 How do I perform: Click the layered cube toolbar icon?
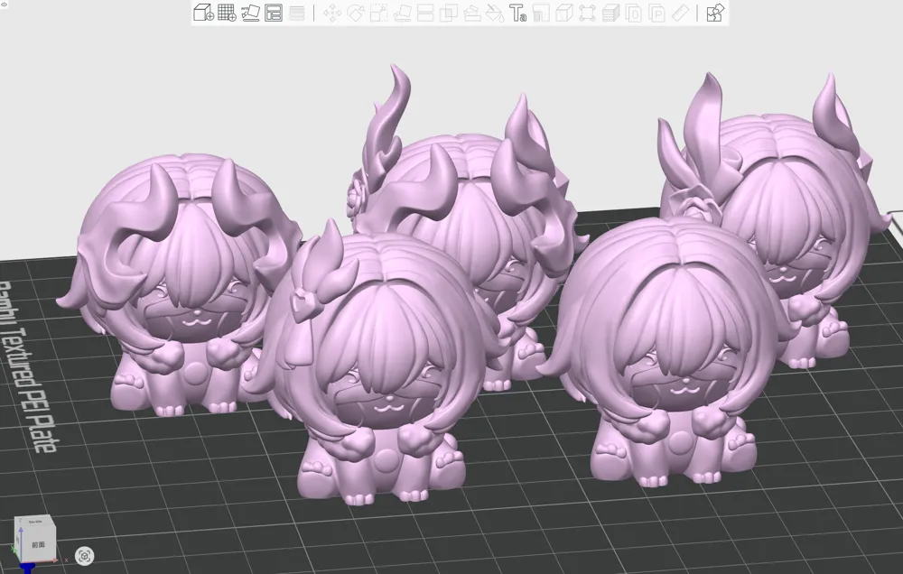tap(610, 13)
